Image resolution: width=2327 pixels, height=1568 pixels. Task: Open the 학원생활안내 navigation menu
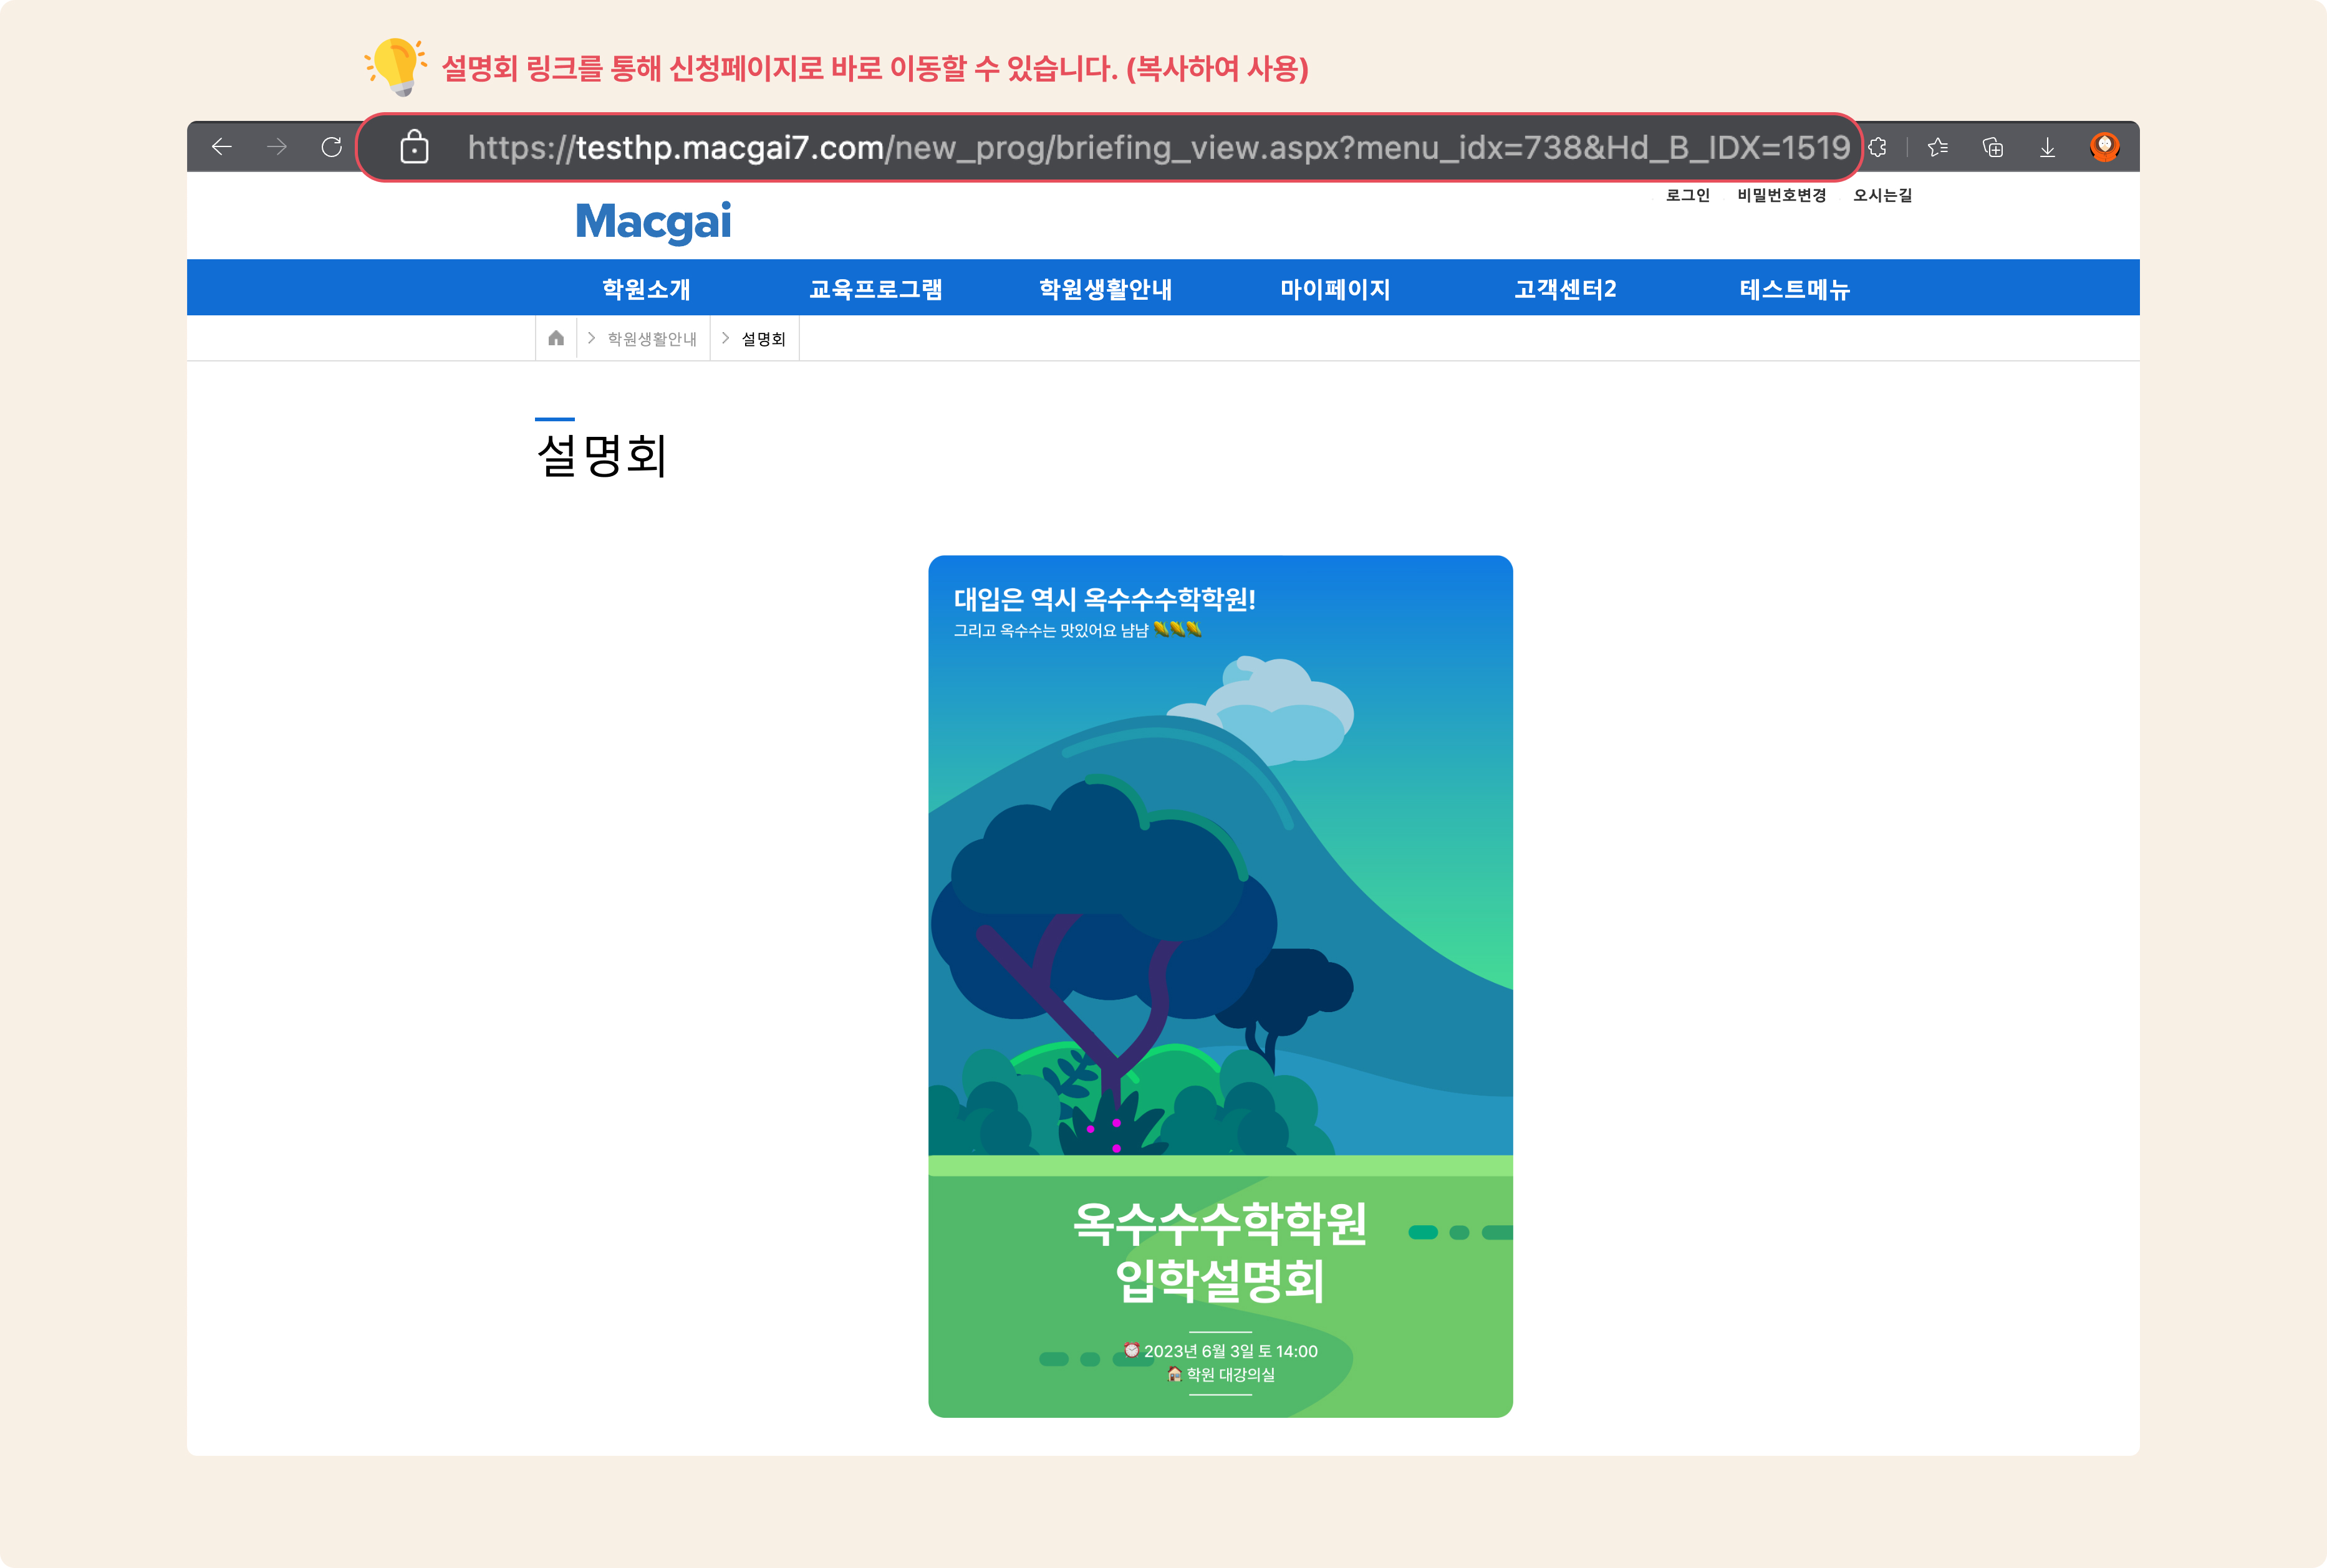pos(1106,289)
